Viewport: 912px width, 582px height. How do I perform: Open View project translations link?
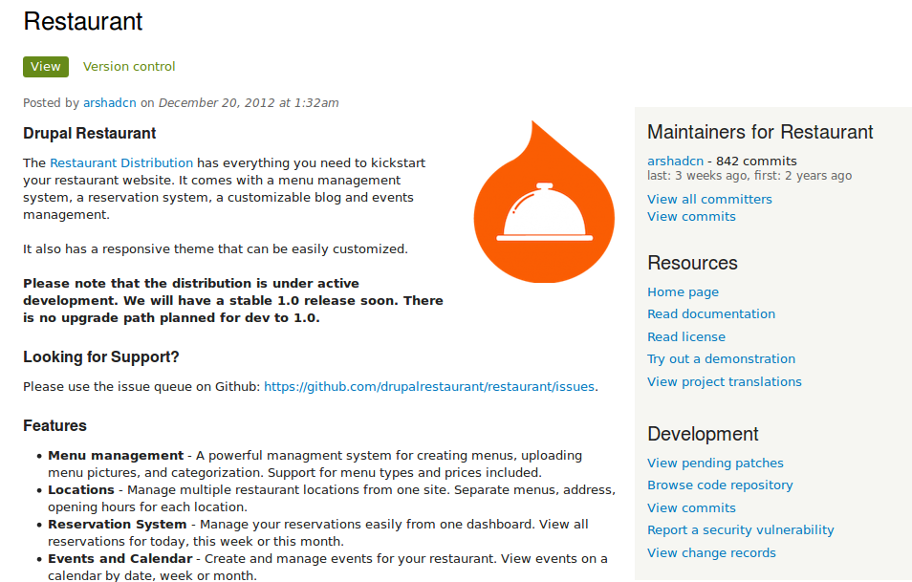(x=725, y=382)
